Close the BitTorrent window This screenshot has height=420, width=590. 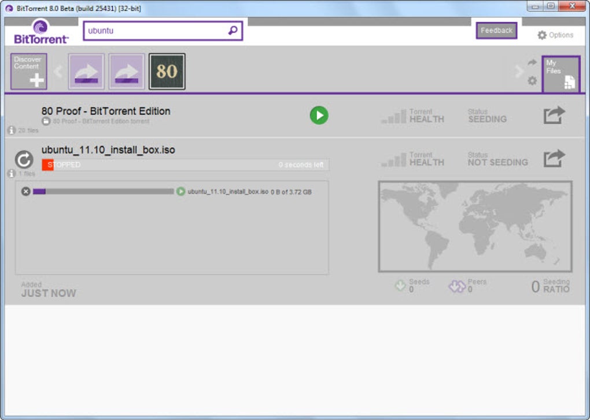point(572,6)
